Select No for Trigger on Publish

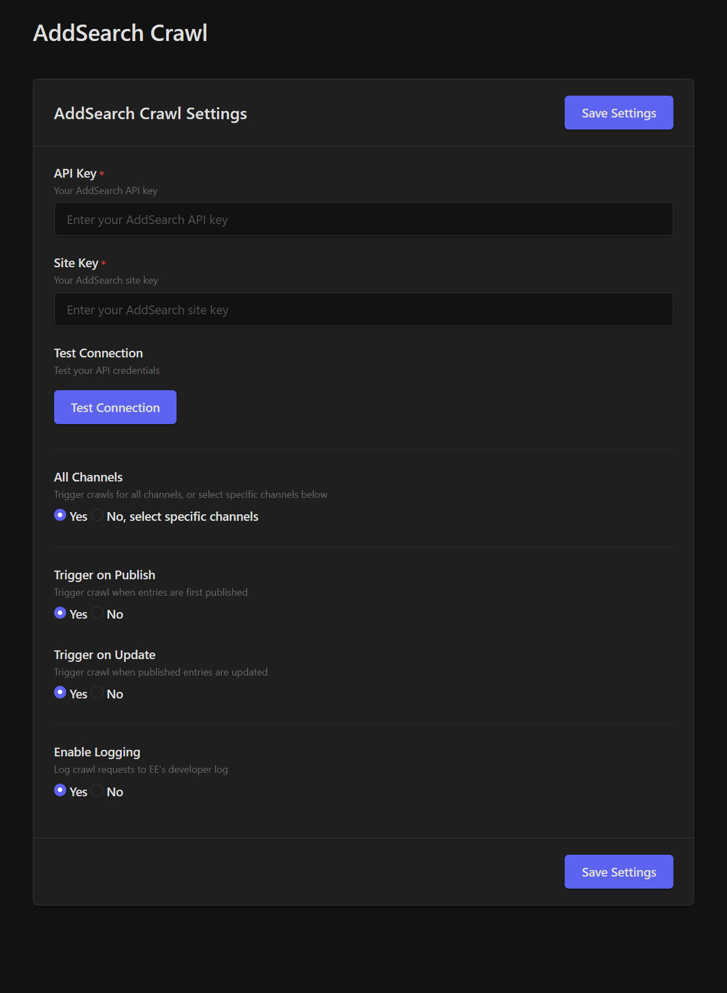point(97,613)
